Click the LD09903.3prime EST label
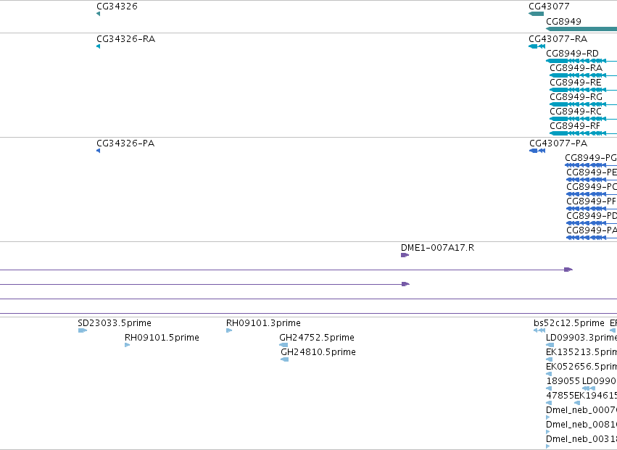 tap(581, 338)
